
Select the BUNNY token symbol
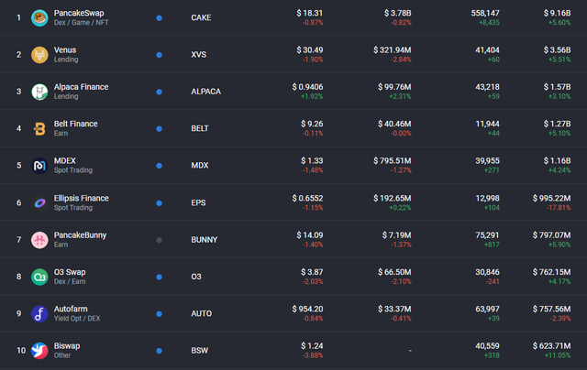204,240
